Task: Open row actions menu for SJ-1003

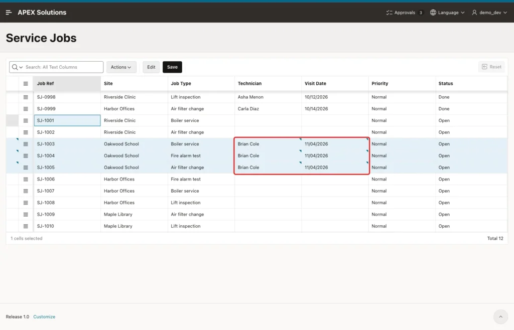Action: (26, 144)
